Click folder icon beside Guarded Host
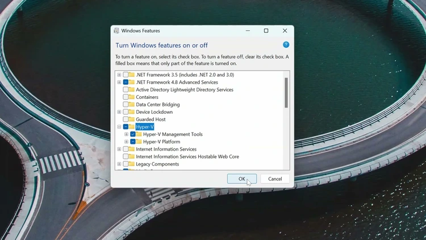 (x=132, y=119)
